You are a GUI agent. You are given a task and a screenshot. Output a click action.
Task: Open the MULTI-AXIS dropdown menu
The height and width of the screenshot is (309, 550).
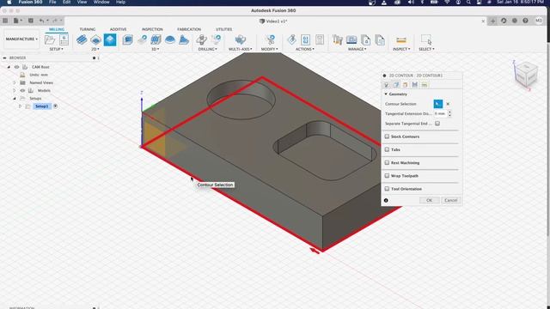click(241, 49)
